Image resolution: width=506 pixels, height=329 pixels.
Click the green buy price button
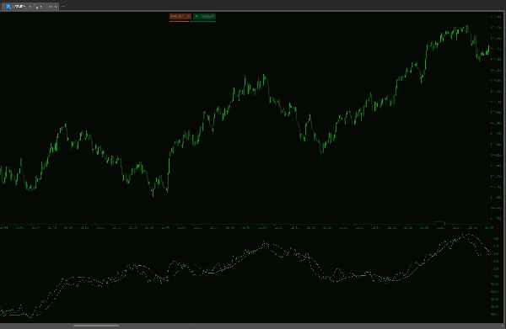[x=204, y=16]
